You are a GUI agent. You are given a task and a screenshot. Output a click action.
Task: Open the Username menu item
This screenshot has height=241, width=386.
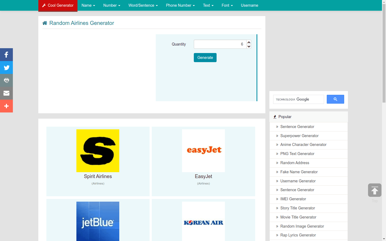pos(249,5)
